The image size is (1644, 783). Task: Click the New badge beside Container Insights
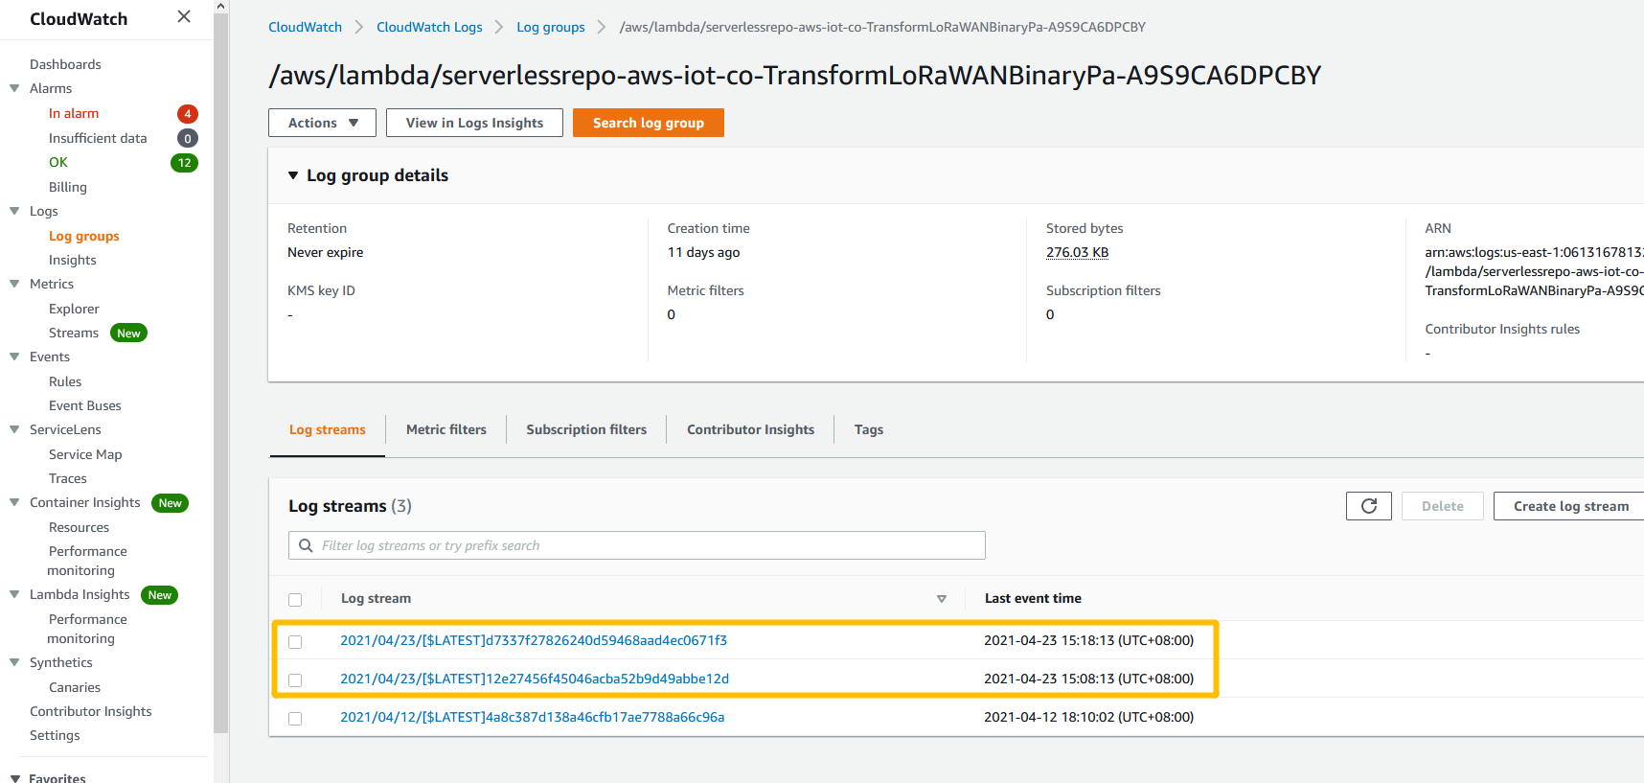170,503
